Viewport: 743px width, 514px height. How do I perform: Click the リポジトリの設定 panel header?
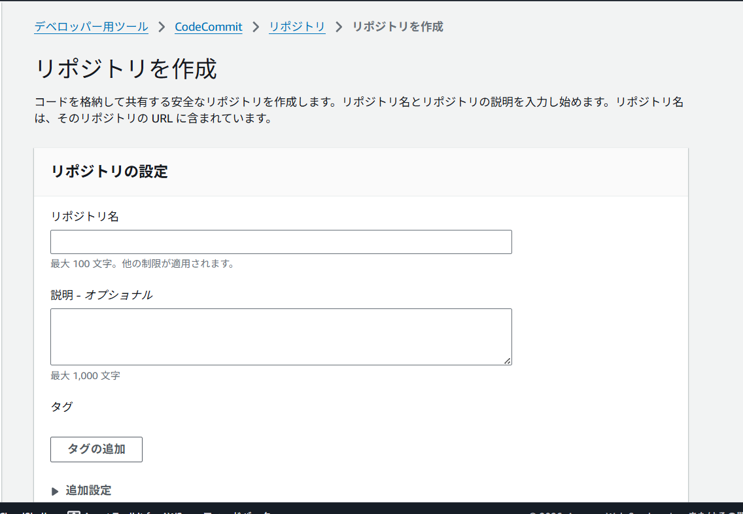(109, 172)
